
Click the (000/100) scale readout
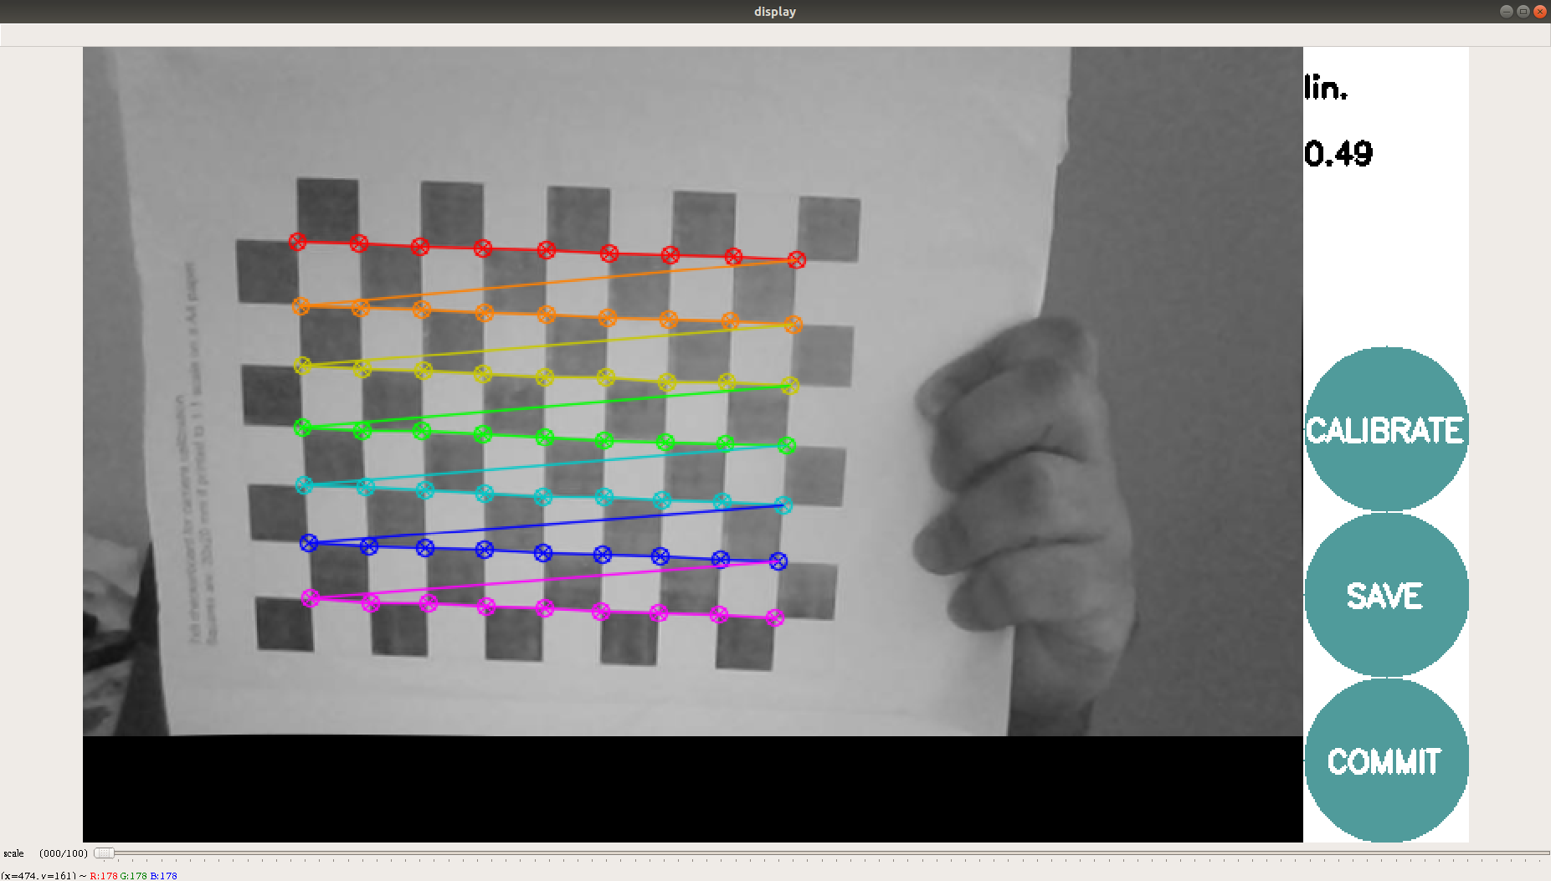point(63,853)
